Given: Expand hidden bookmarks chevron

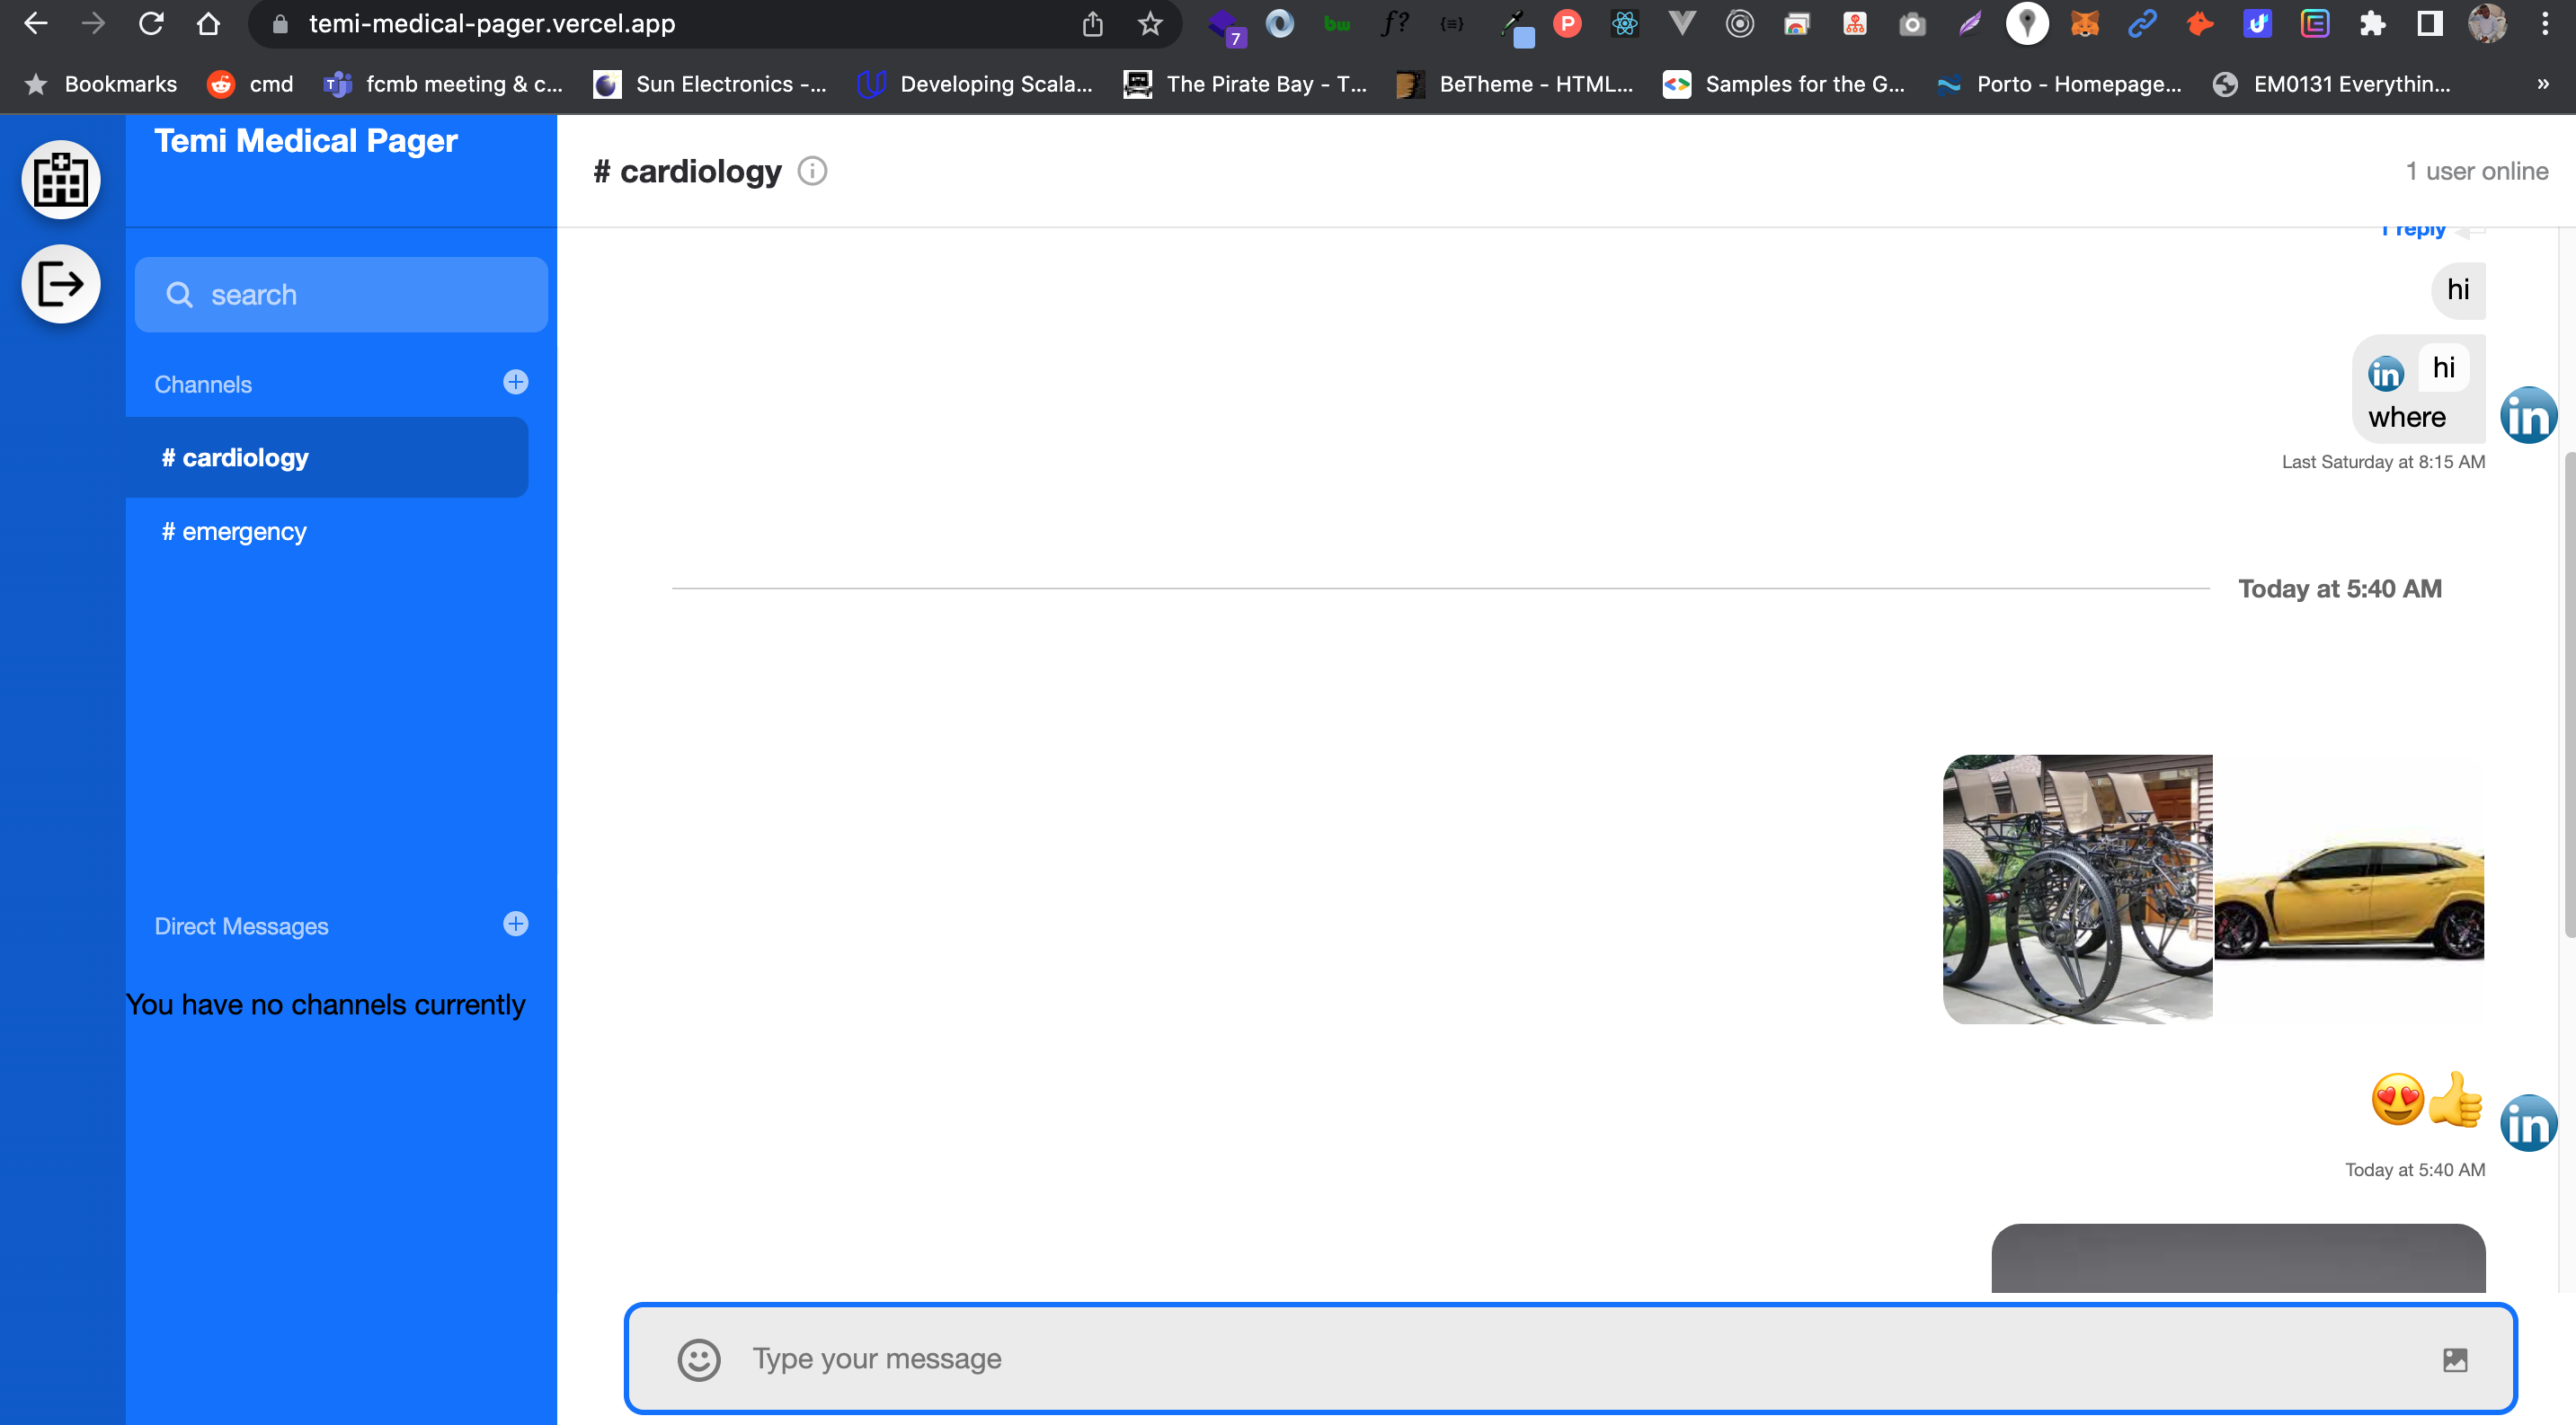Looking at the screenshot, I should coord(2542,84).
